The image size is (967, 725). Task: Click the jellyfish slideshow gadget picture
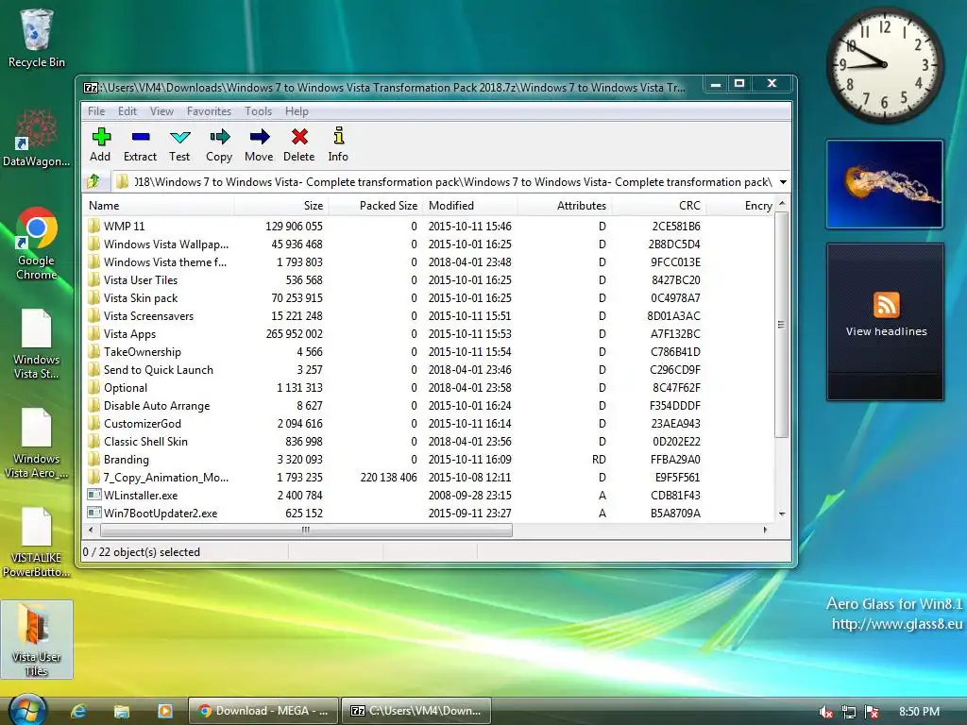click(885, 184)
